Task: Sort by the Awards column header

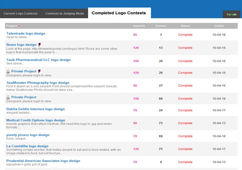Action: click(139, 26)
